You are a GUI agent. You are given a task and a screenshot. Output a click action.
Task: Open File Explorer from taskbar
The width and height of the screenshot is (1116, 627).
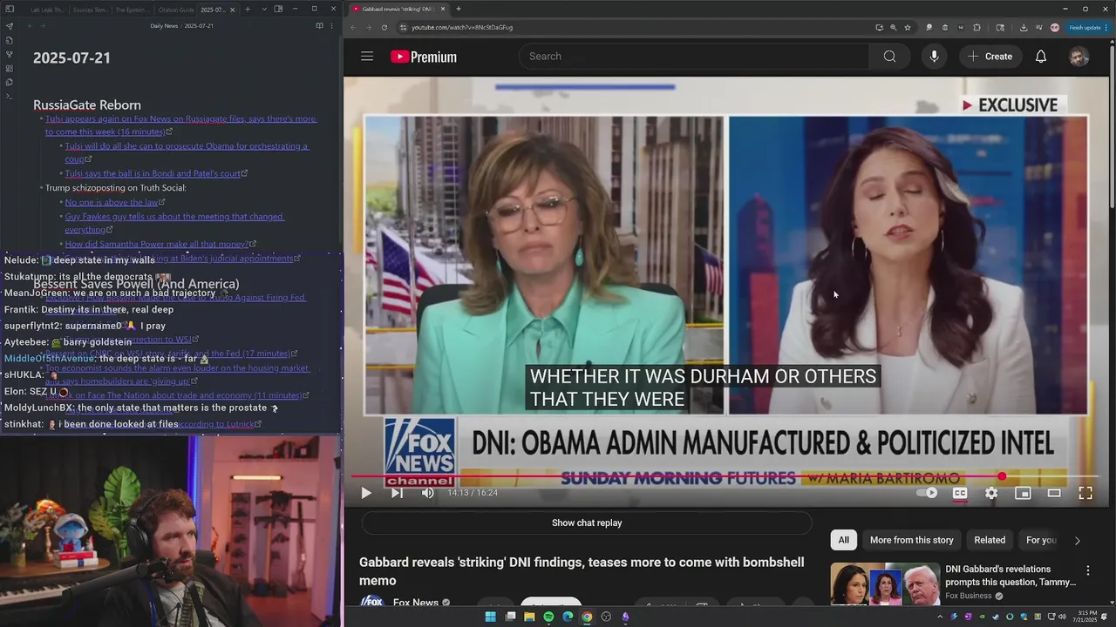529,617
